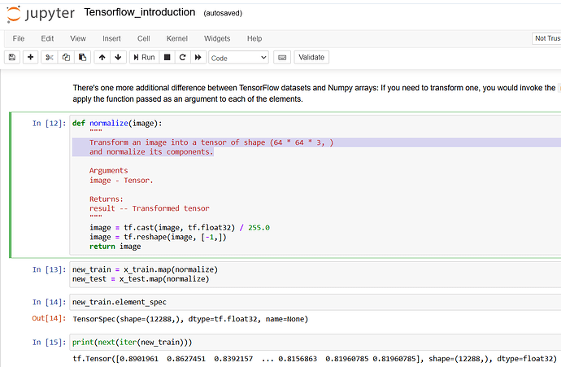This screenshot has width=561, height=367.
Task: Insert a cell below with plus icon
Action: pyautogui.click(x=30, y=57)
